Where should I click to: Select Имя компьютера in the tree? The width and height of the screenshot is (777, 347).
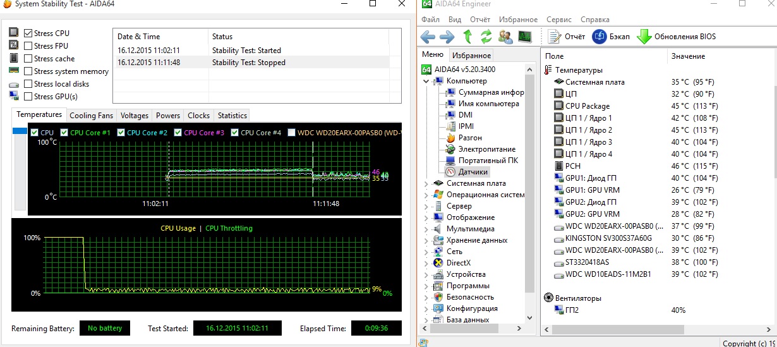483,104
